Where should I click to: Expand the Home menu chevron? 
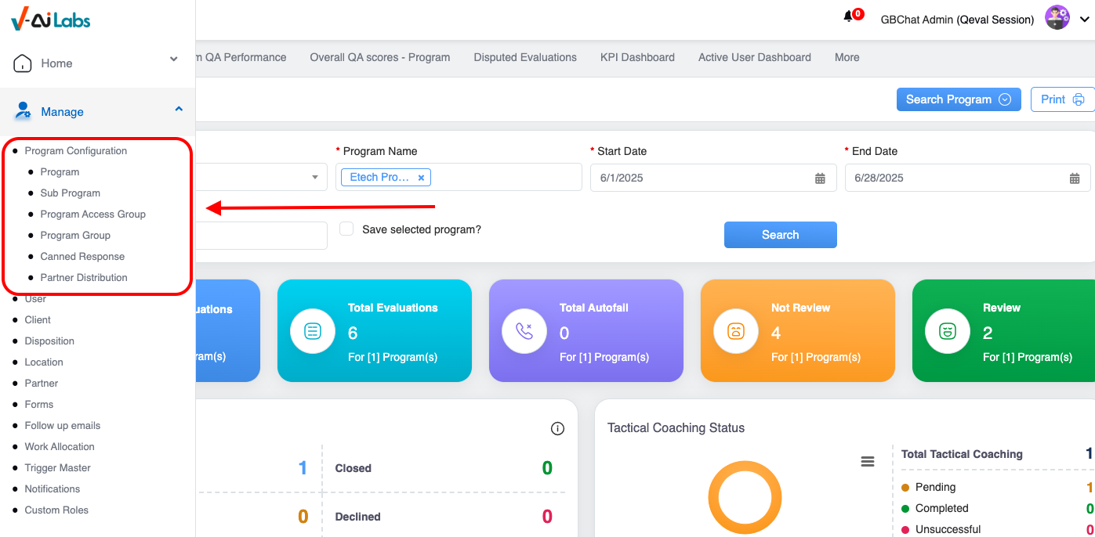tap(174, 59)
